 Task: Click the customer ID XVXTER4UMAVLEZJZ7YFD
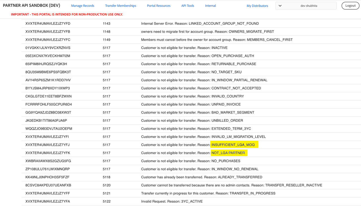48,23
